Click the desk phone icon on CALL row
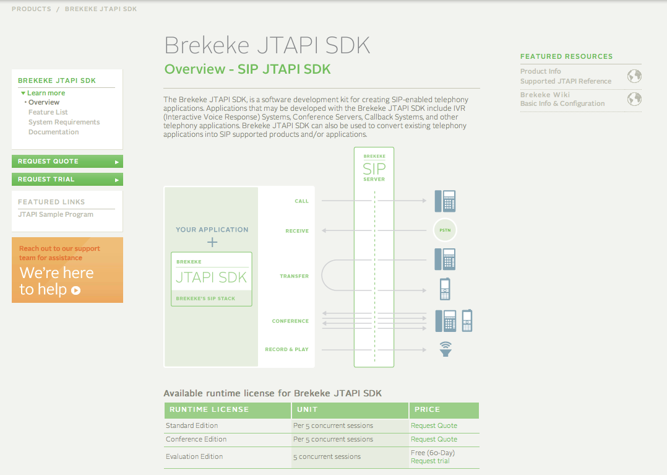667x475 pixels. point(445,201)
